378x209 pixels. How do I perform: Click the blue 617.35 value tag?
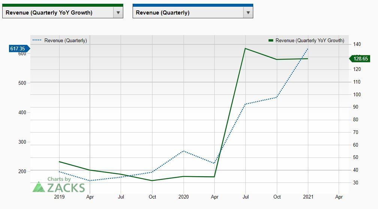[x=18, y=49]
